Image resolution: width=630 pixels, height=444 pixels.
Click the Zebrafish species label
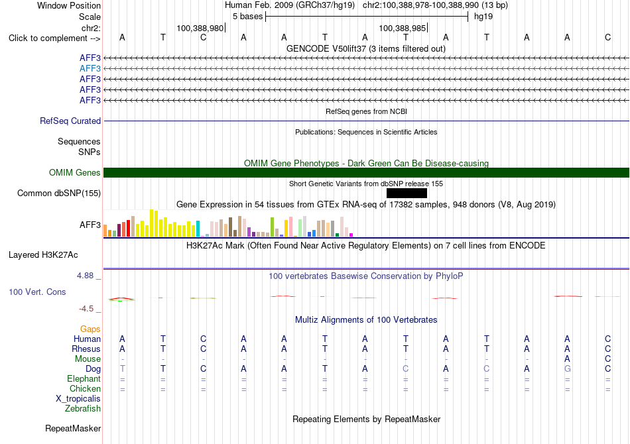(83, 409)
